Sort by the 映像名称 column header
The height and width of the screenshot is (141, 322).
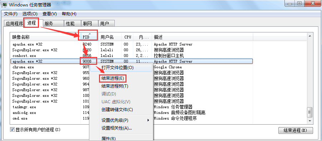(45, 37)
